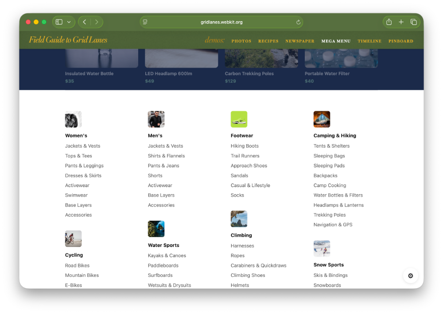Open the Camping & Hiking tent image
Image resolution: width=443 pixels, height=314 pixels.
[x=322, y=119]
